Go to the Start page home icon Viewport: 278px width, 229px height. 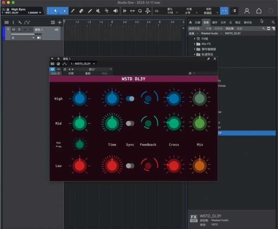[x=259, y=11]
